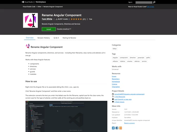Click the small extension logo beside overview heading
The width and height of the screenshot is (177, 132).
(x=28, y=46)
